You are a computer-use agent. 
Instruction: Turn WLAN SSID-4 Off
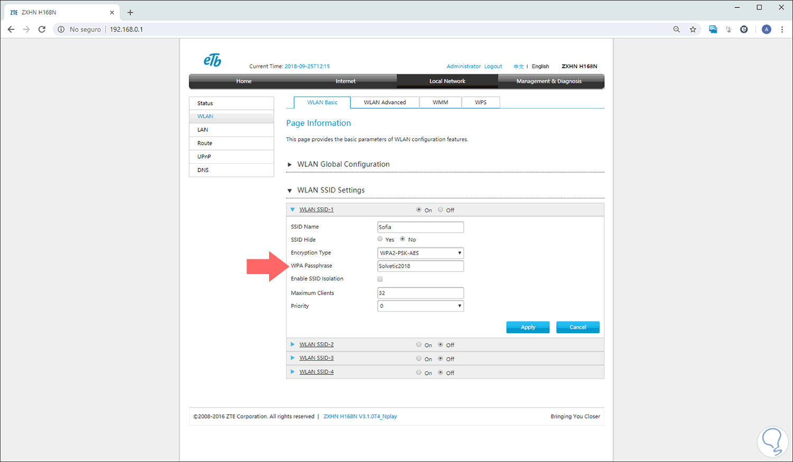click(440, 372)
